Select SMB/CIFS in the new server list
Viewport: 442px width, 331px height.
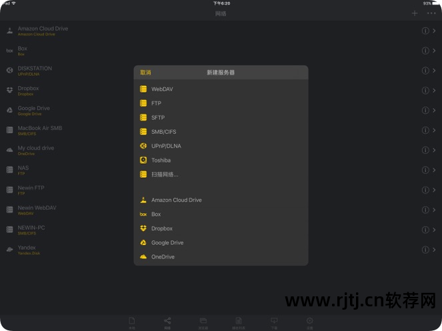point(221,132)
